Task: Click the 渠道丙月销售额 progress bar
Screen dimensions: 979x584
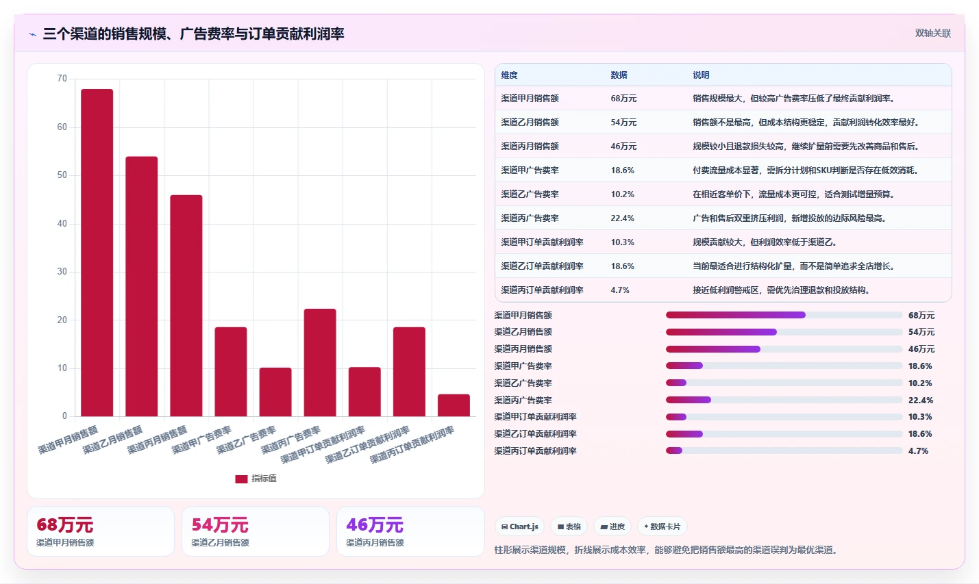Action: click(x=784, y=349)
